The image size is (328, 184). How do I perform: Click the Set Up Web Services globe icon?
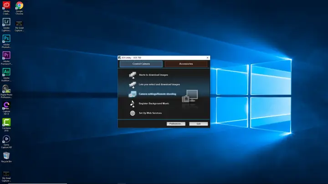pos(133,113)
